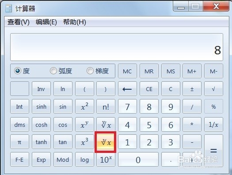
Task: Click the digit 3 key
Action: point(171,142)
